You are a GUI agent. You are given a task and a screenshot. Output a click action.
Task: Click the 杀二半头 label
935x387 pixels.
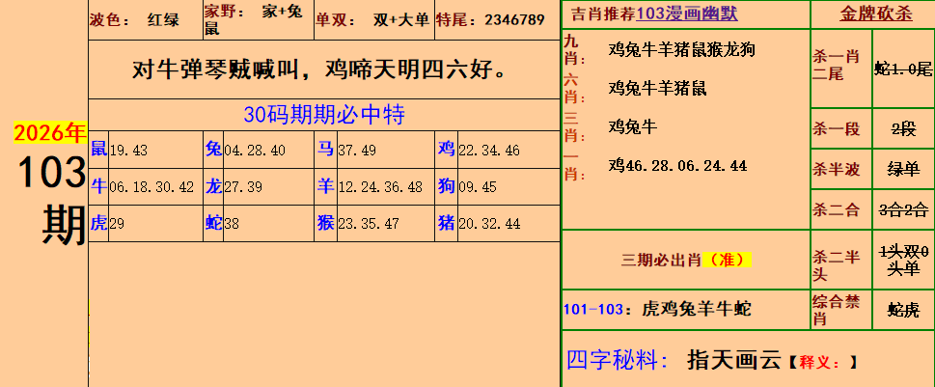(x=836, y=265)
